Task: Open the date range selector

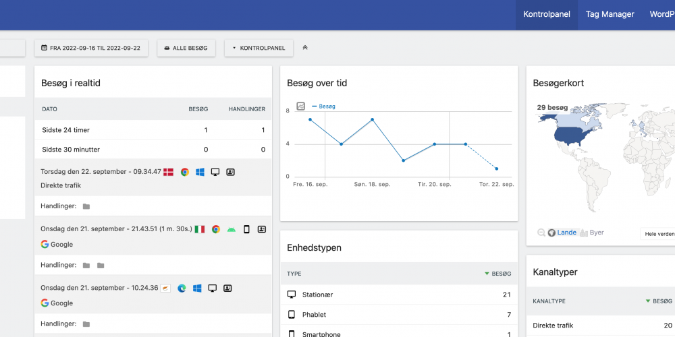Action: [x=91, y=48]
